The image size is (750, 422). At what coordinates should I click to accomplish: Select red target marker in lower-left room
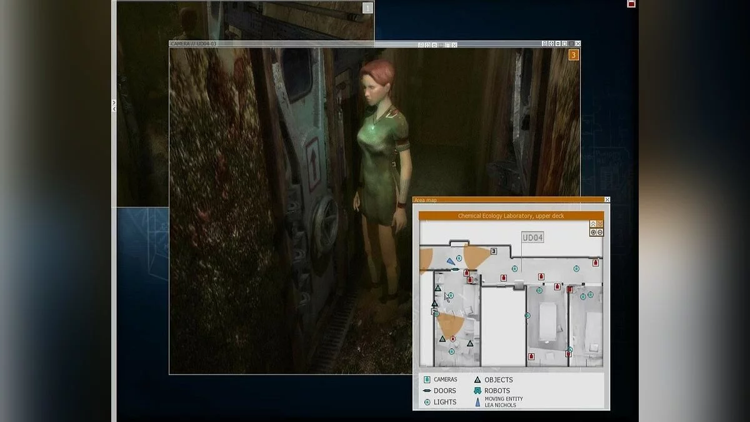pyautogui.click(x=453, y=339)
